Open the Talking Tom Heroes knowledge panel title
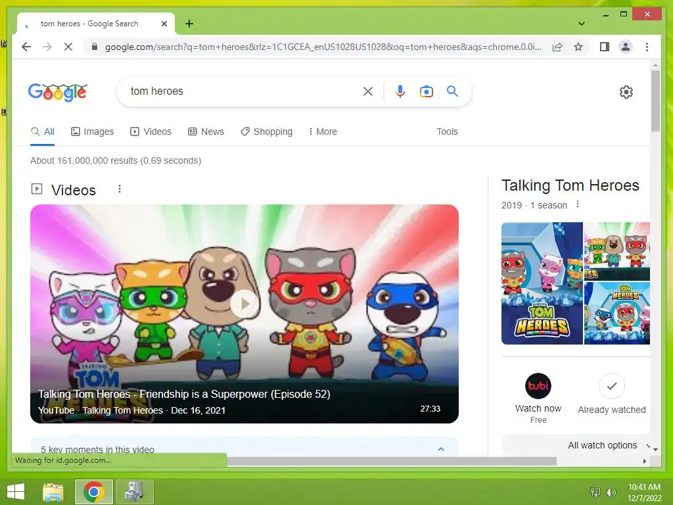 (x=570, y=185)
